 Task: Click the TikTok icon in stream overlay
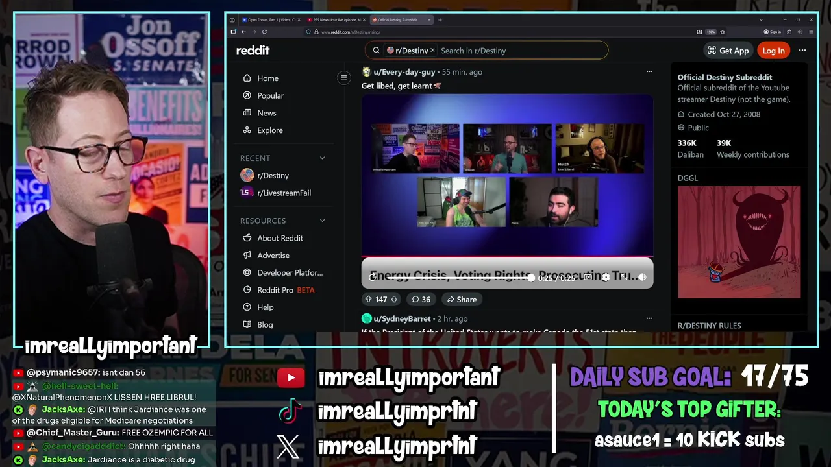tap(290, 411)
